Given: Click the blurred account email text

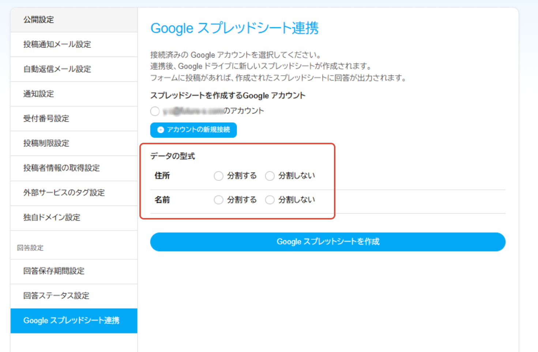Looking at the screenshot, I should click(193, 111).
